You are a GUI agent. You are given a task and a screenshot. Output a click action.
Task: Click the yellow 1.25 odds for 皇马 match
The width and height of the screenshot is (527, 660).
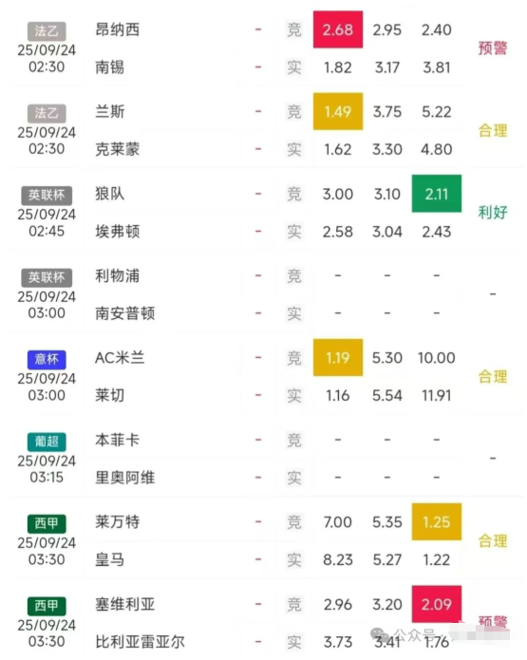[x=437, y=522]
